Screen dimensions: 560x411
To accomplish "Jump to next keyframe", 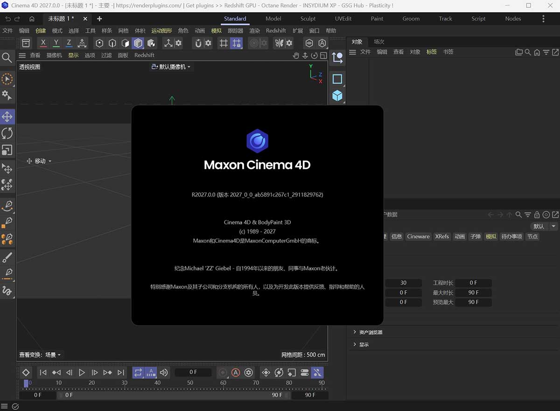I will tap(108, 372).
